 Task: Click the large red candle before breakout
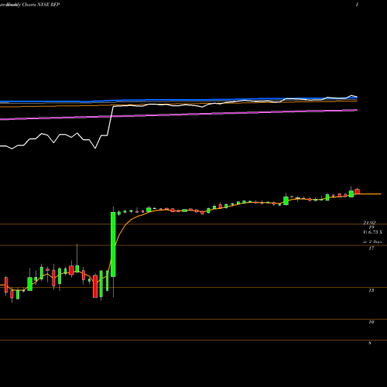[95, 286]
